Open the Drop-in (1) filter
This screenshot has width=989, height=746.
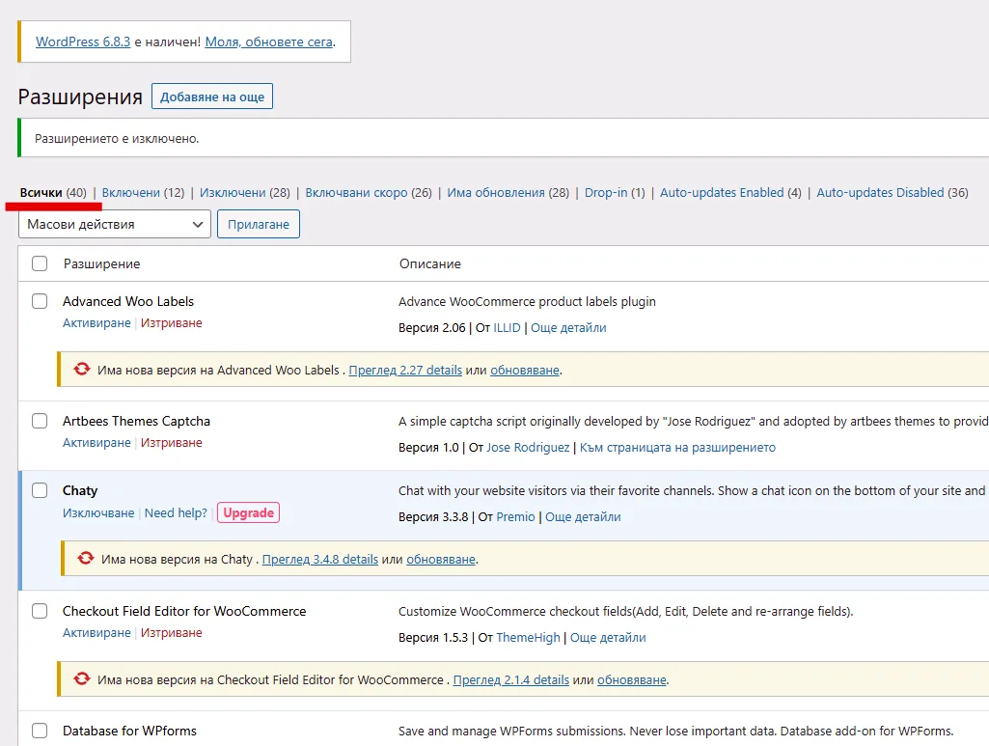point(615,192)
